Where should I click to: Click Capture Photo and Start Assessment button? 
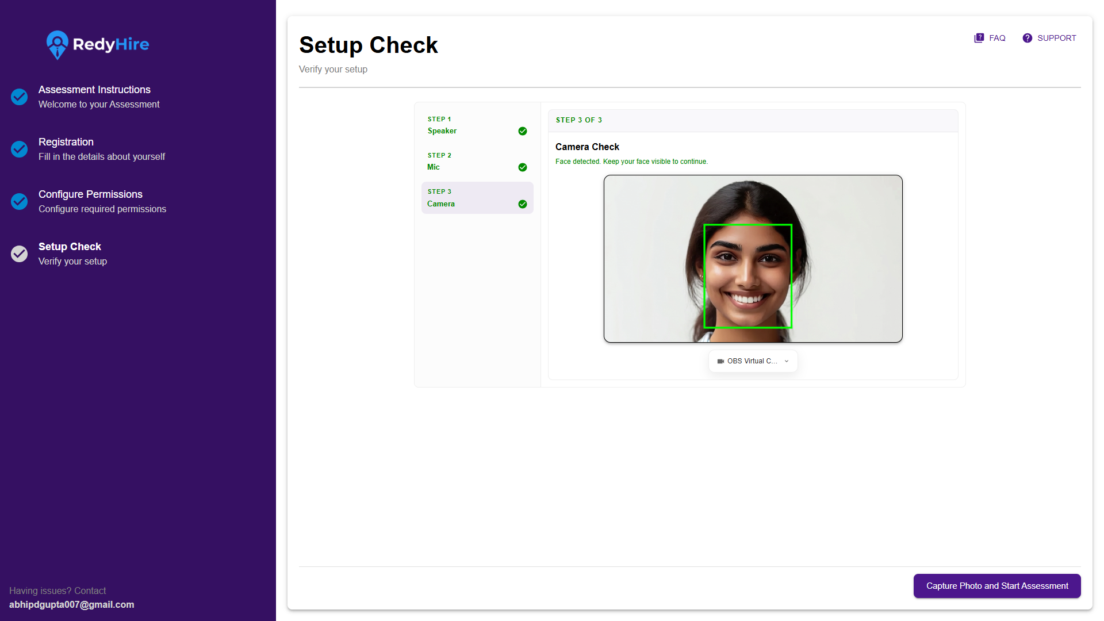point(997,586)
